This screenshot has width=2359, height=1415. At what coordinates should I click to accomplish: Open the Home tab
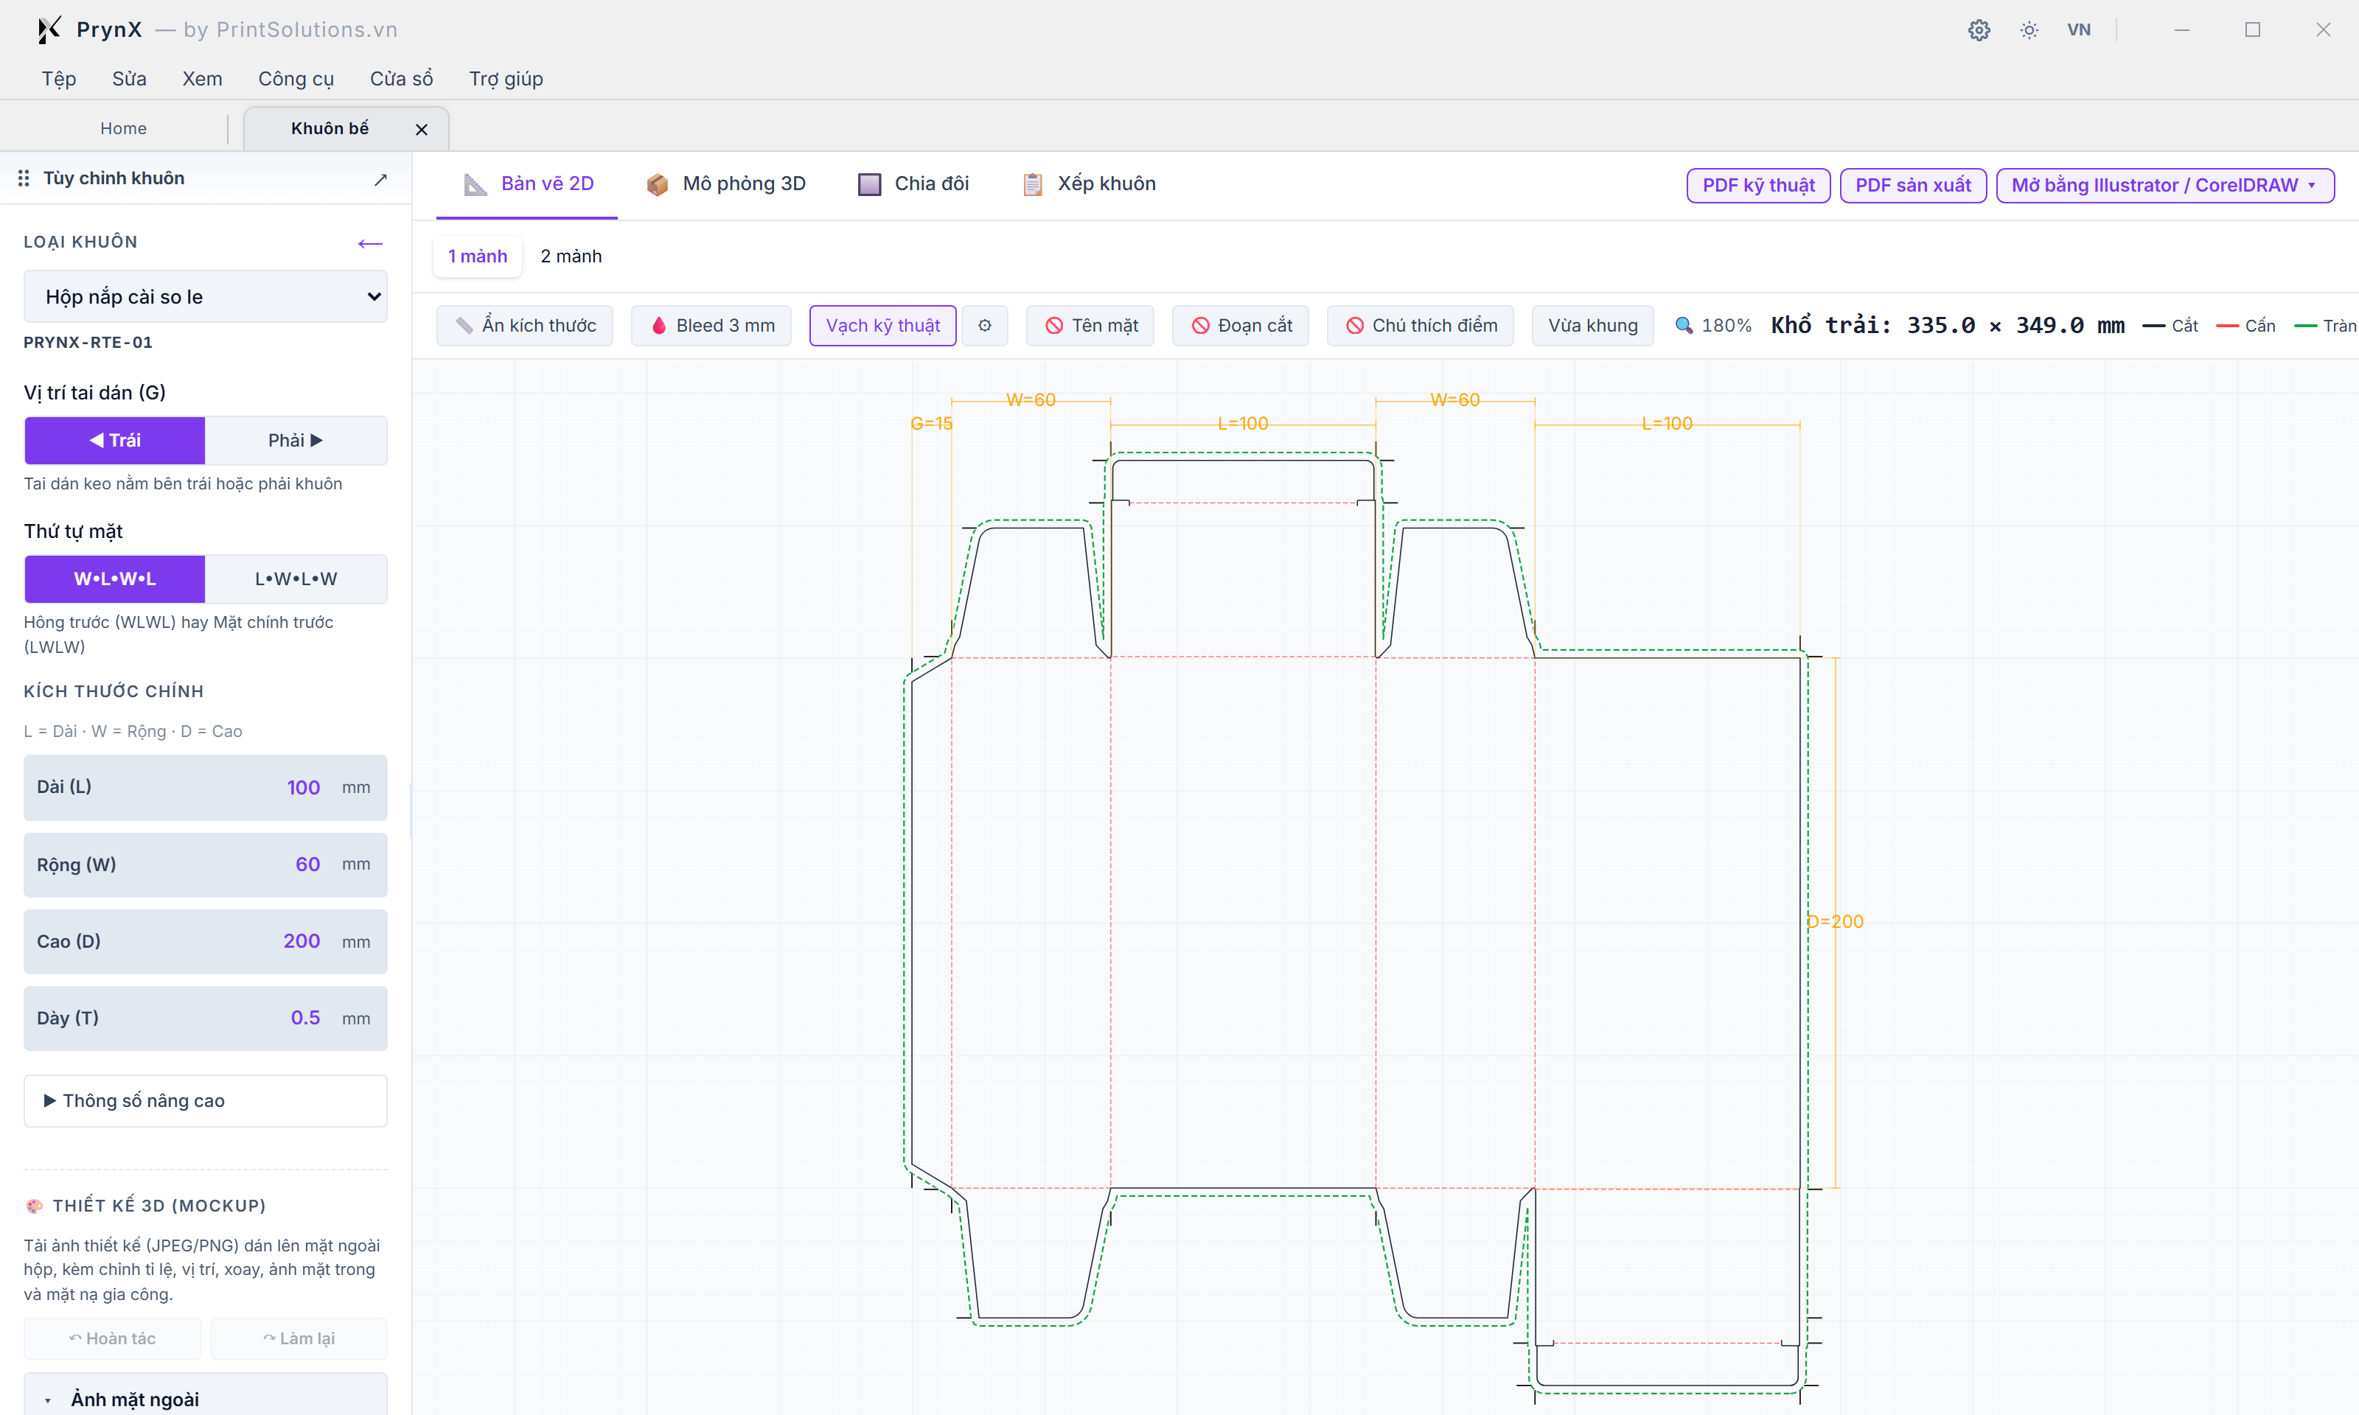(x=123, y=129)
